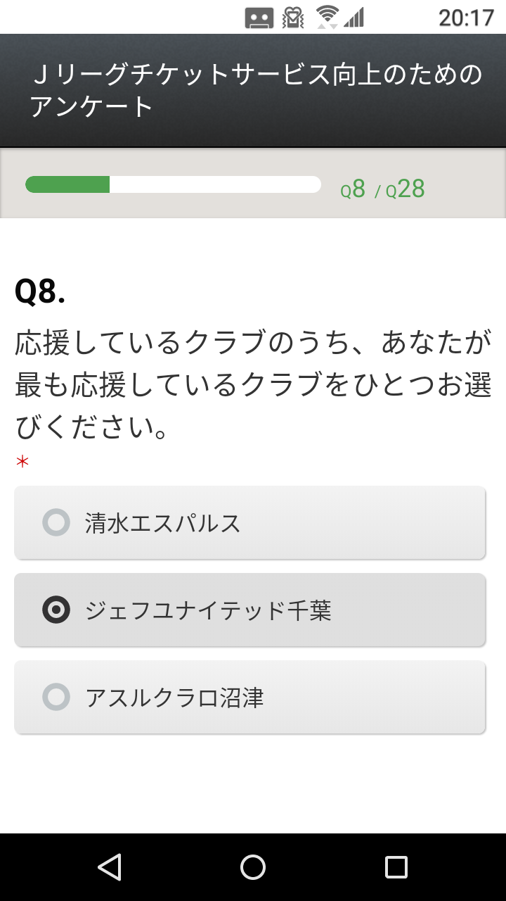Open recent apps with the square button
This screenshot has width=506, height=901.
click(x=396, y=867)
